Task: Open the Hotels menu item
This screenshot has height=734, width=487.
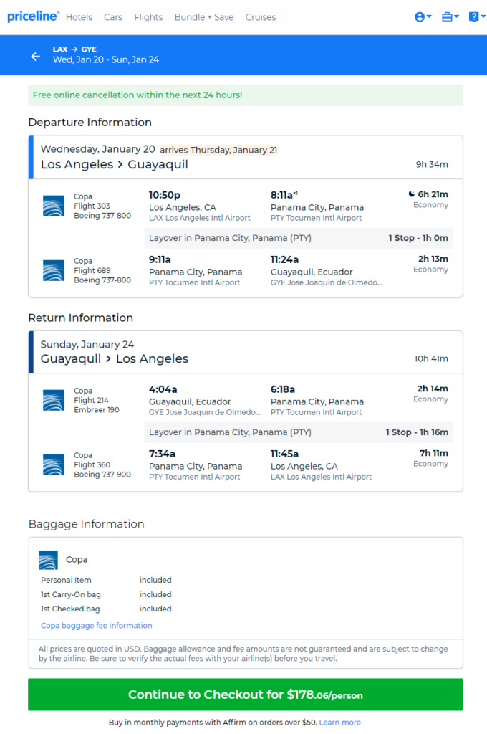Action: pyautogui.click(x=79, y=17)
